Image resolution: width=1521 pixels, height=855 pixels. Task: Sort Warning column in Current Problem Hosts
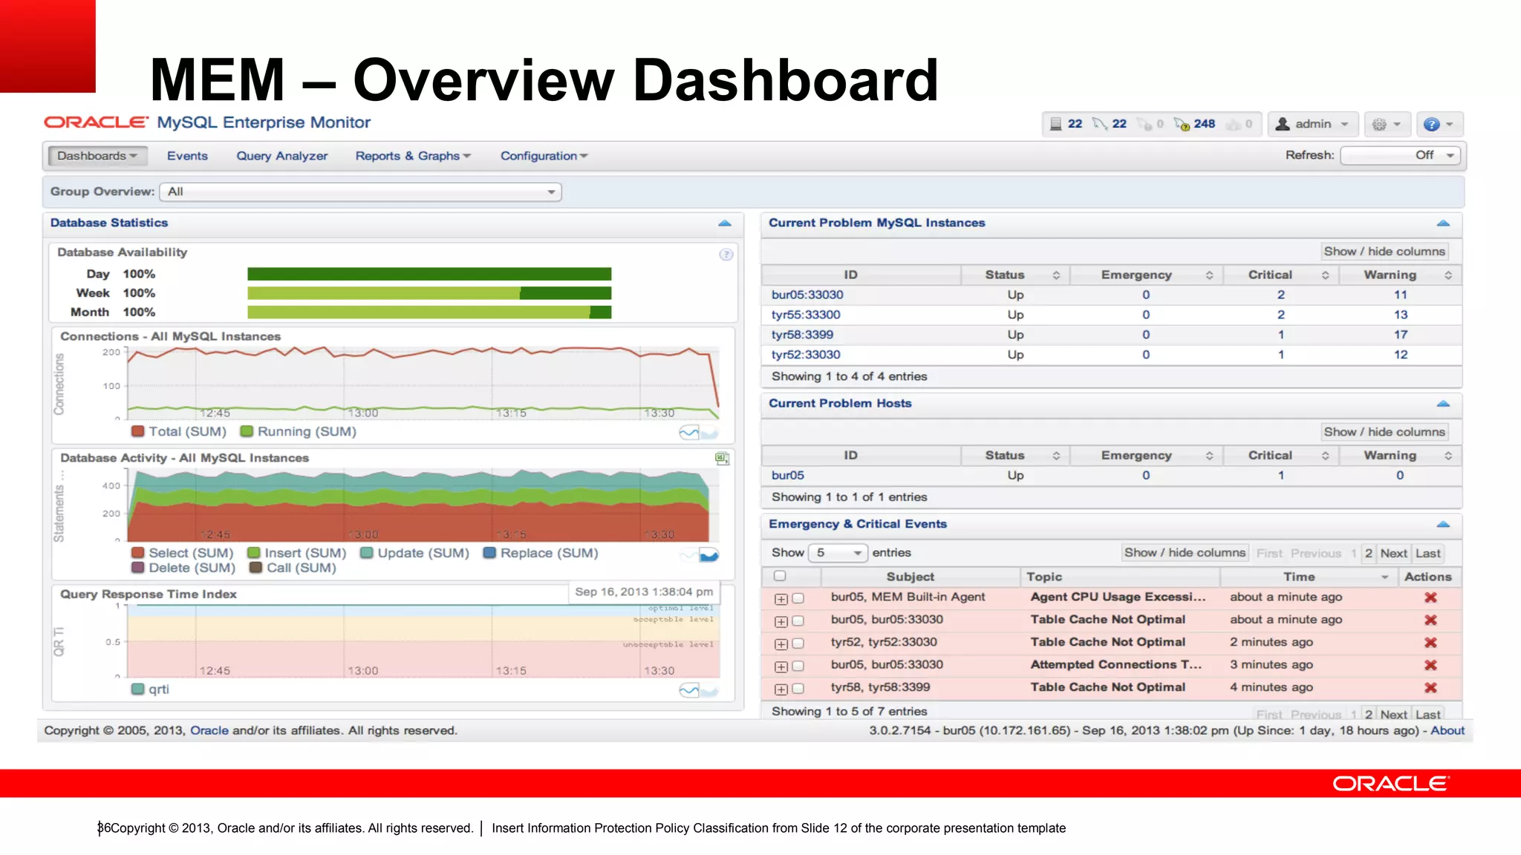click(1447, 456)
